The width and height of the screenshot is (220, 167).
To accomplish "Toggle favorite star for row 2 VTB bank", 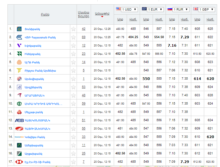I will [73, 37].
